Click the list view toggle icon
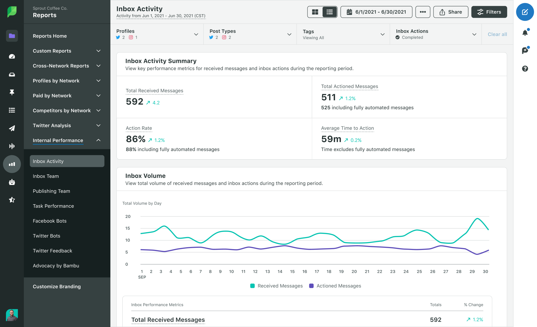The width and height of the screenshot is (537, 327). [x=329, y=12]
